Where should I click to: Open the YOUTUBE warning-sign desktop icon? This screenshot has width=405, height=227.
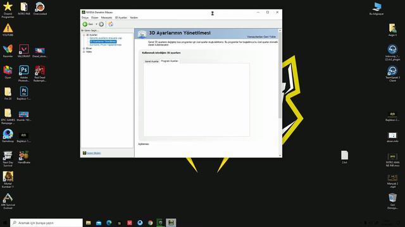pos(8,30)
